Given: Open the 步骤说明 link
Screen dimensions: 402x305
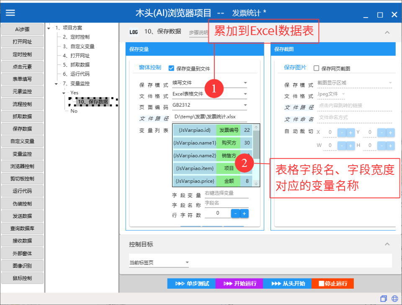Looking at the screenshot, I should tap(198, 32).
